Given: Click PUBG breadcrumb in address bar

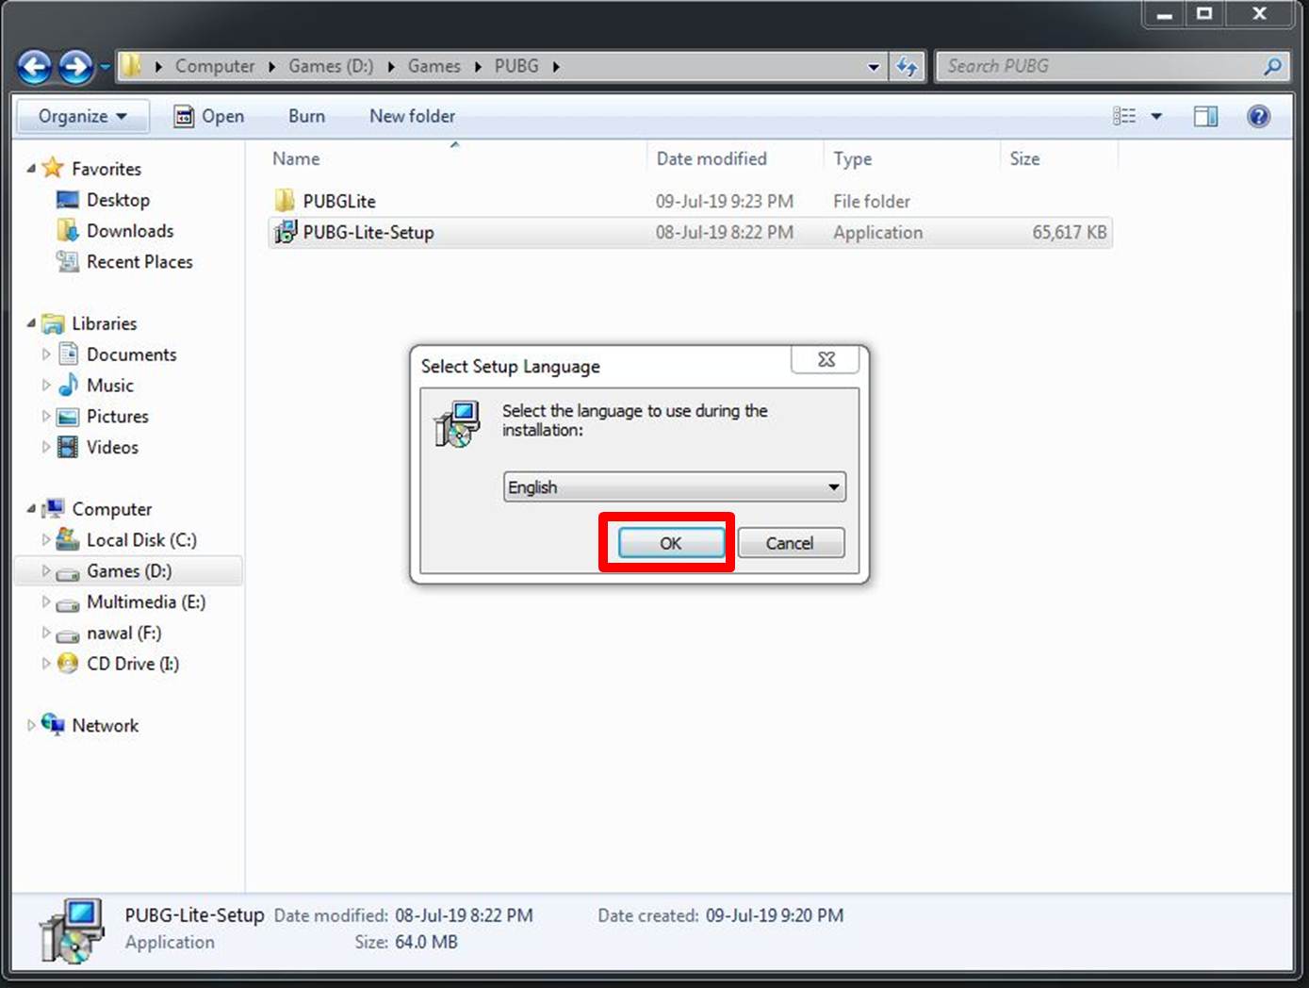Looking at the screenshot, I should pos(516,66).
